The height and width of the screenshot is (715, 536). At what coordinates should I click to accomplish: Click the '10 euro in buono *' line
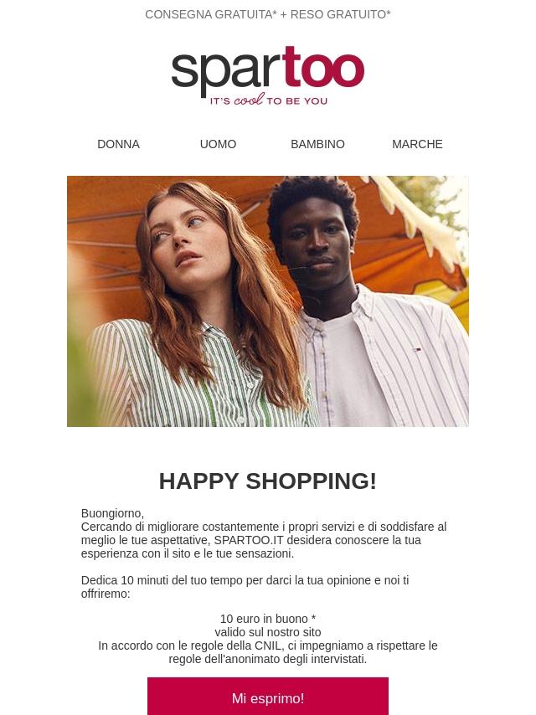268,619
